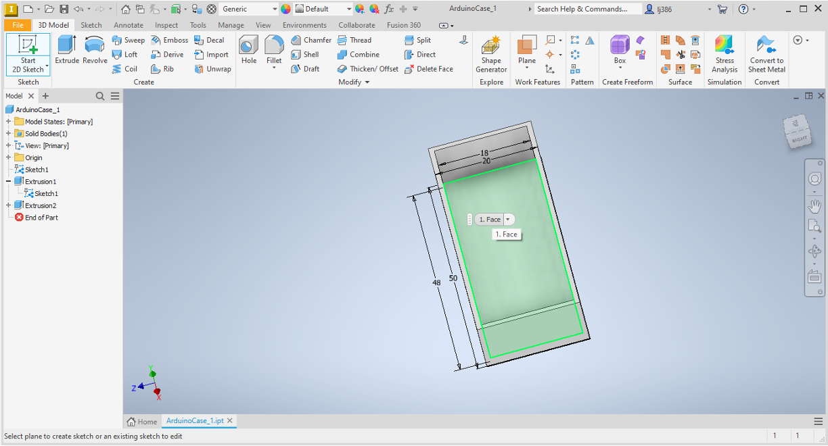Open the Face selection dropdown arrow

508,220
